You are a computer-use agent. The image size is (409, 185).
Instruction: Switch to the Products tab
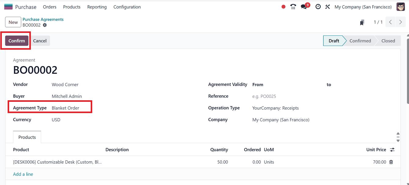27,137
